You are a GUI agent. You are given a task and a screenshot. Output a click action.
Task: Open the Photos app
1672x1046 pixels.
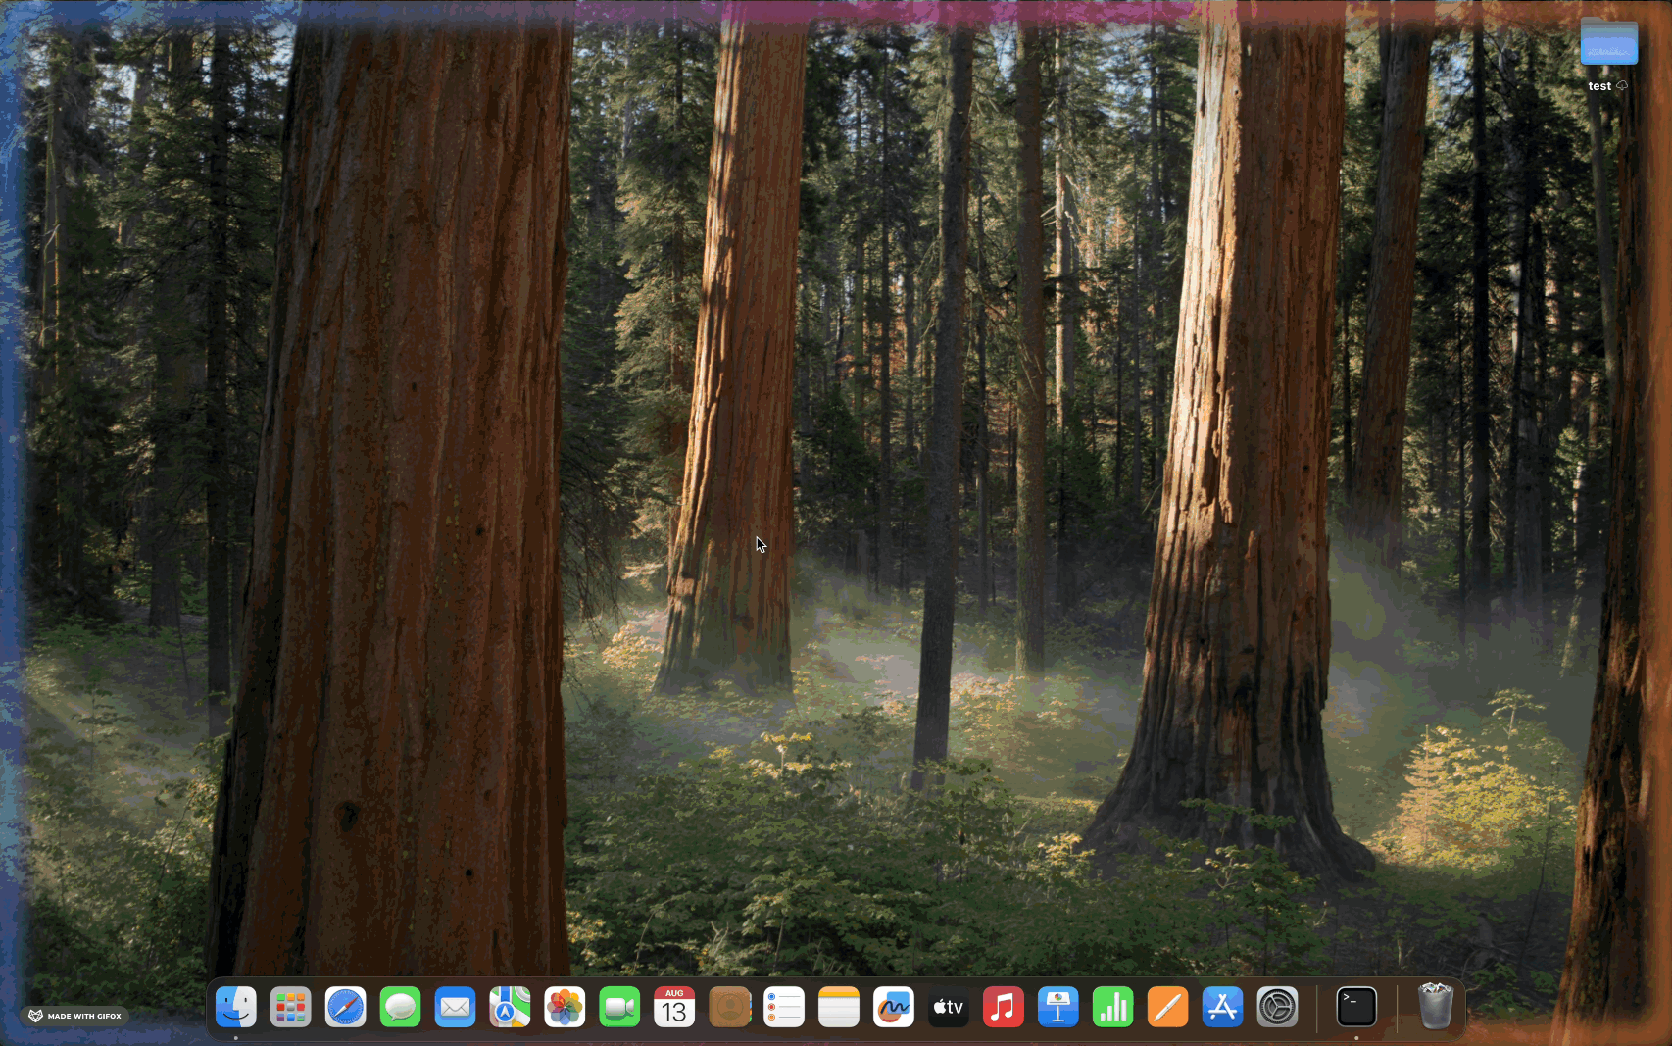point(565,1007)
